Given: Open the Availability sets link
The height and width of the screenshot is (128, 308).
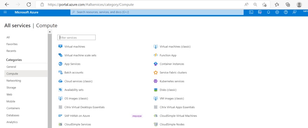Looking at the screenshot, I should (74, 90).
